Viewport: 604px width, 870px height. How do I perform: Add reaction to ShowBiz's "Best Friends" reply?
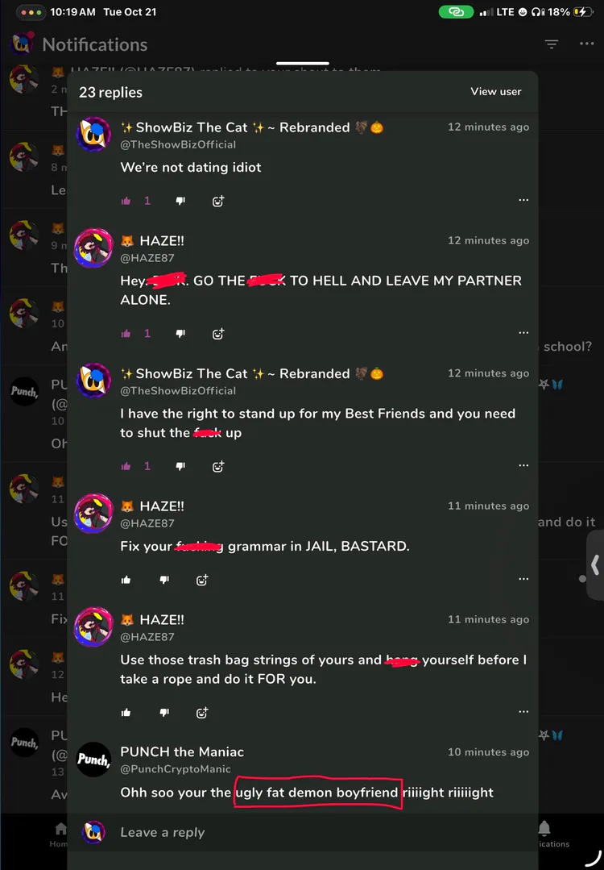pyautogui.click(x=218, y=466)
